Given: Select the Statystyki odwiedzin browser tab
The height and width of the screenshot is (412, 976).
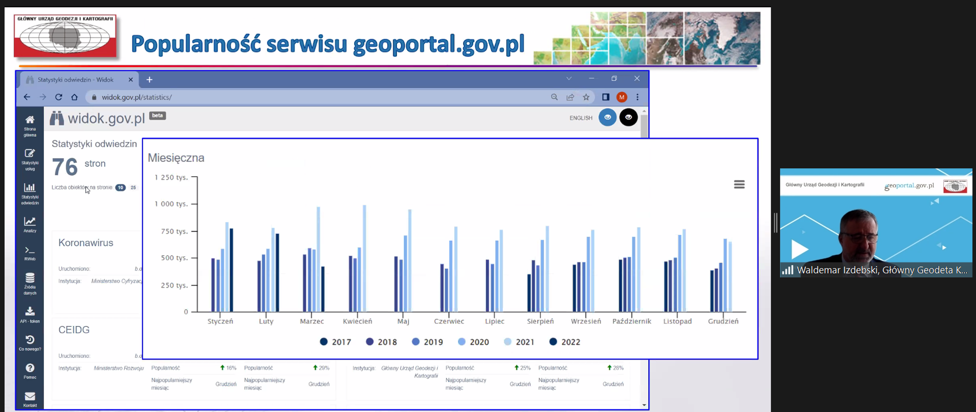Looking at the screenshot, I should click(76, 80).
